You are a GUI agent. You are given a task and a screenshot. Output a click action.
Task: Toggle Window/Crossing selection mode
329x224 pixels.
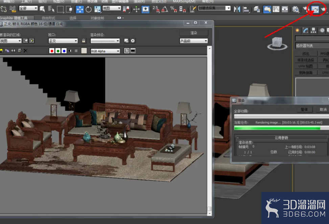click(69, 9)
